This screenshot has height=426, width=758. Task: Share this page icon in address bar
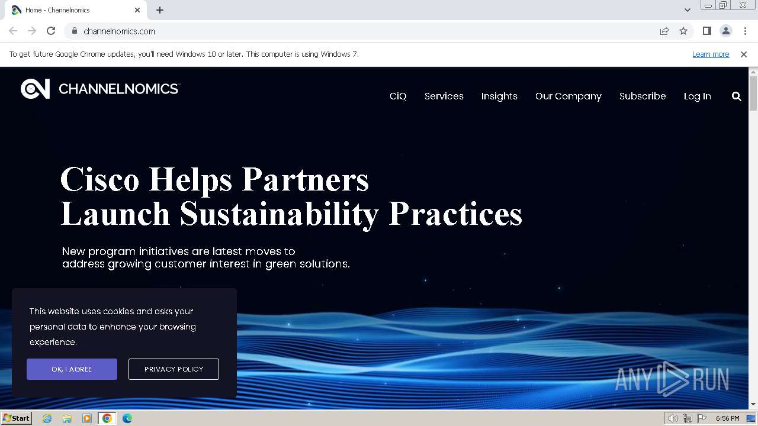(664, 31)
